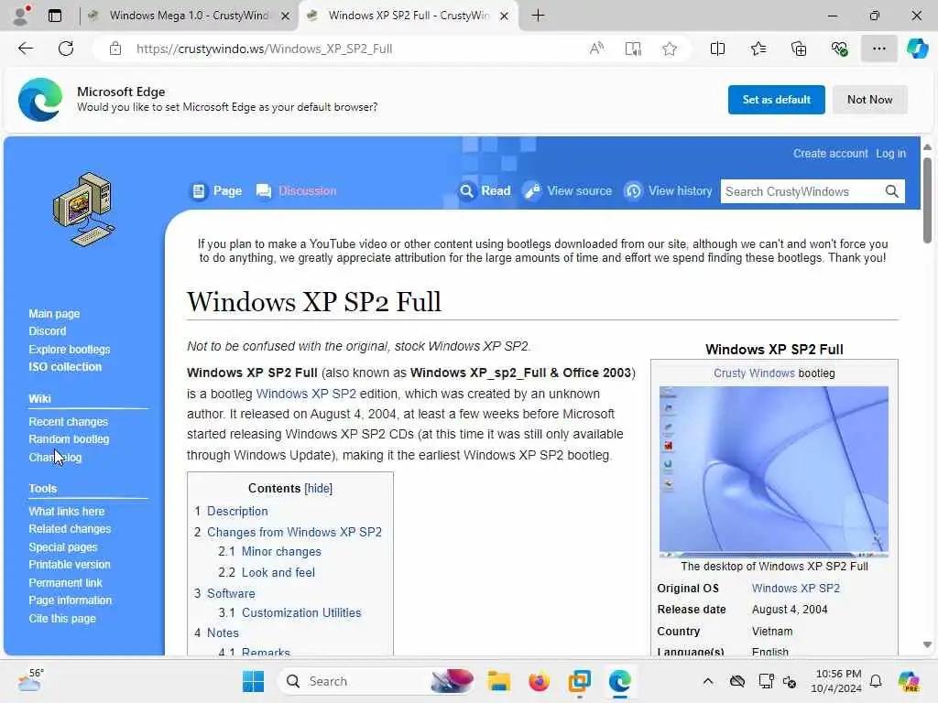Open the desktop screenshot thumbnail
The image size is (938, 703).
click(773, 471)
